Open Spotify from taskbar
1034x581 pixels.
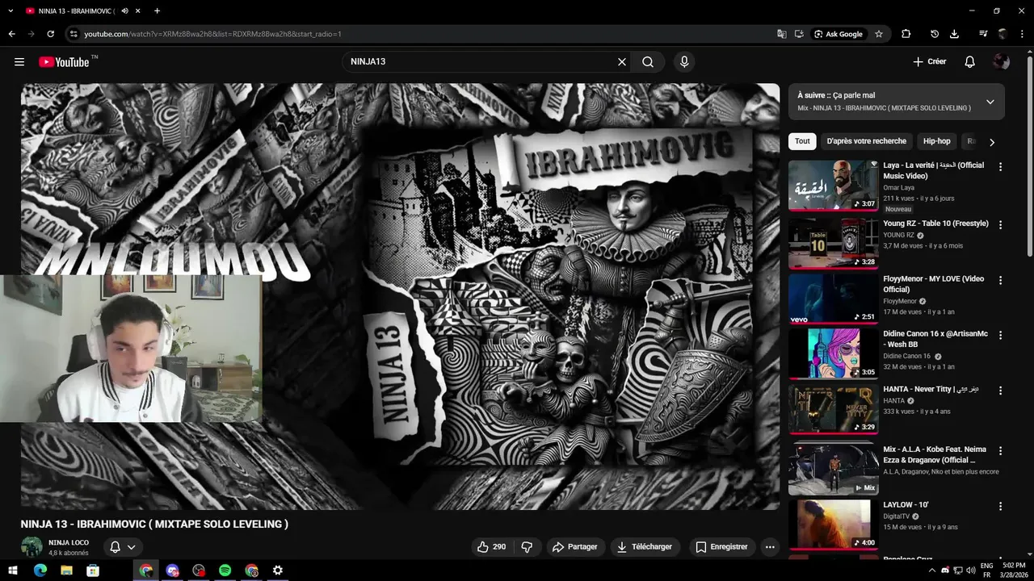click(x=225, y=571)
